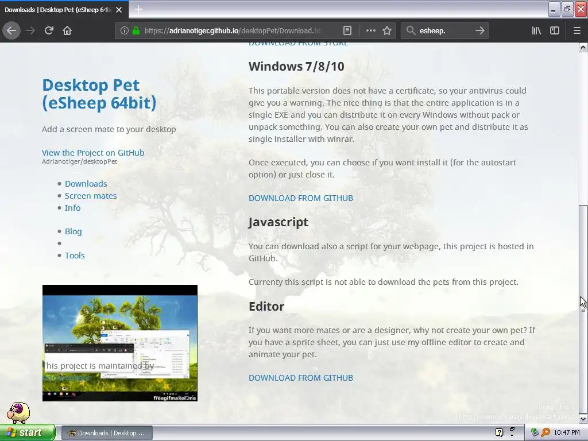Focus the search box containing esheep
588x441 pixels.
[x=444, y=30]
